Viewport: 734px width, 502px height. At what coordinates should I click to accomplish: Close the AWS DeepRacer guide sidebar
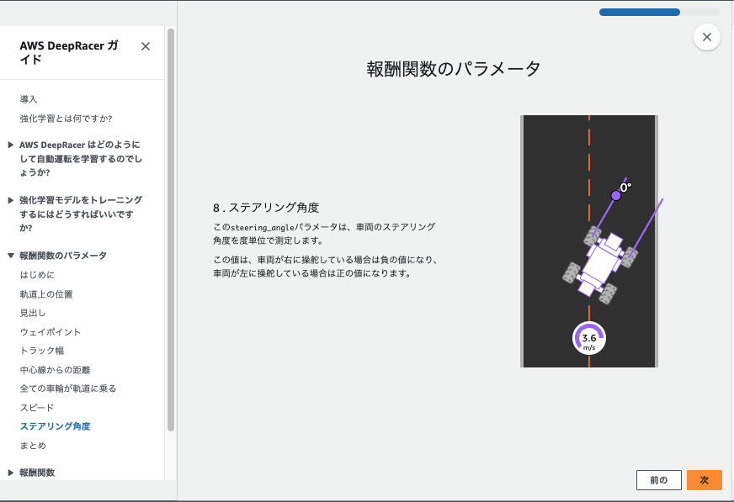(146, 46)
